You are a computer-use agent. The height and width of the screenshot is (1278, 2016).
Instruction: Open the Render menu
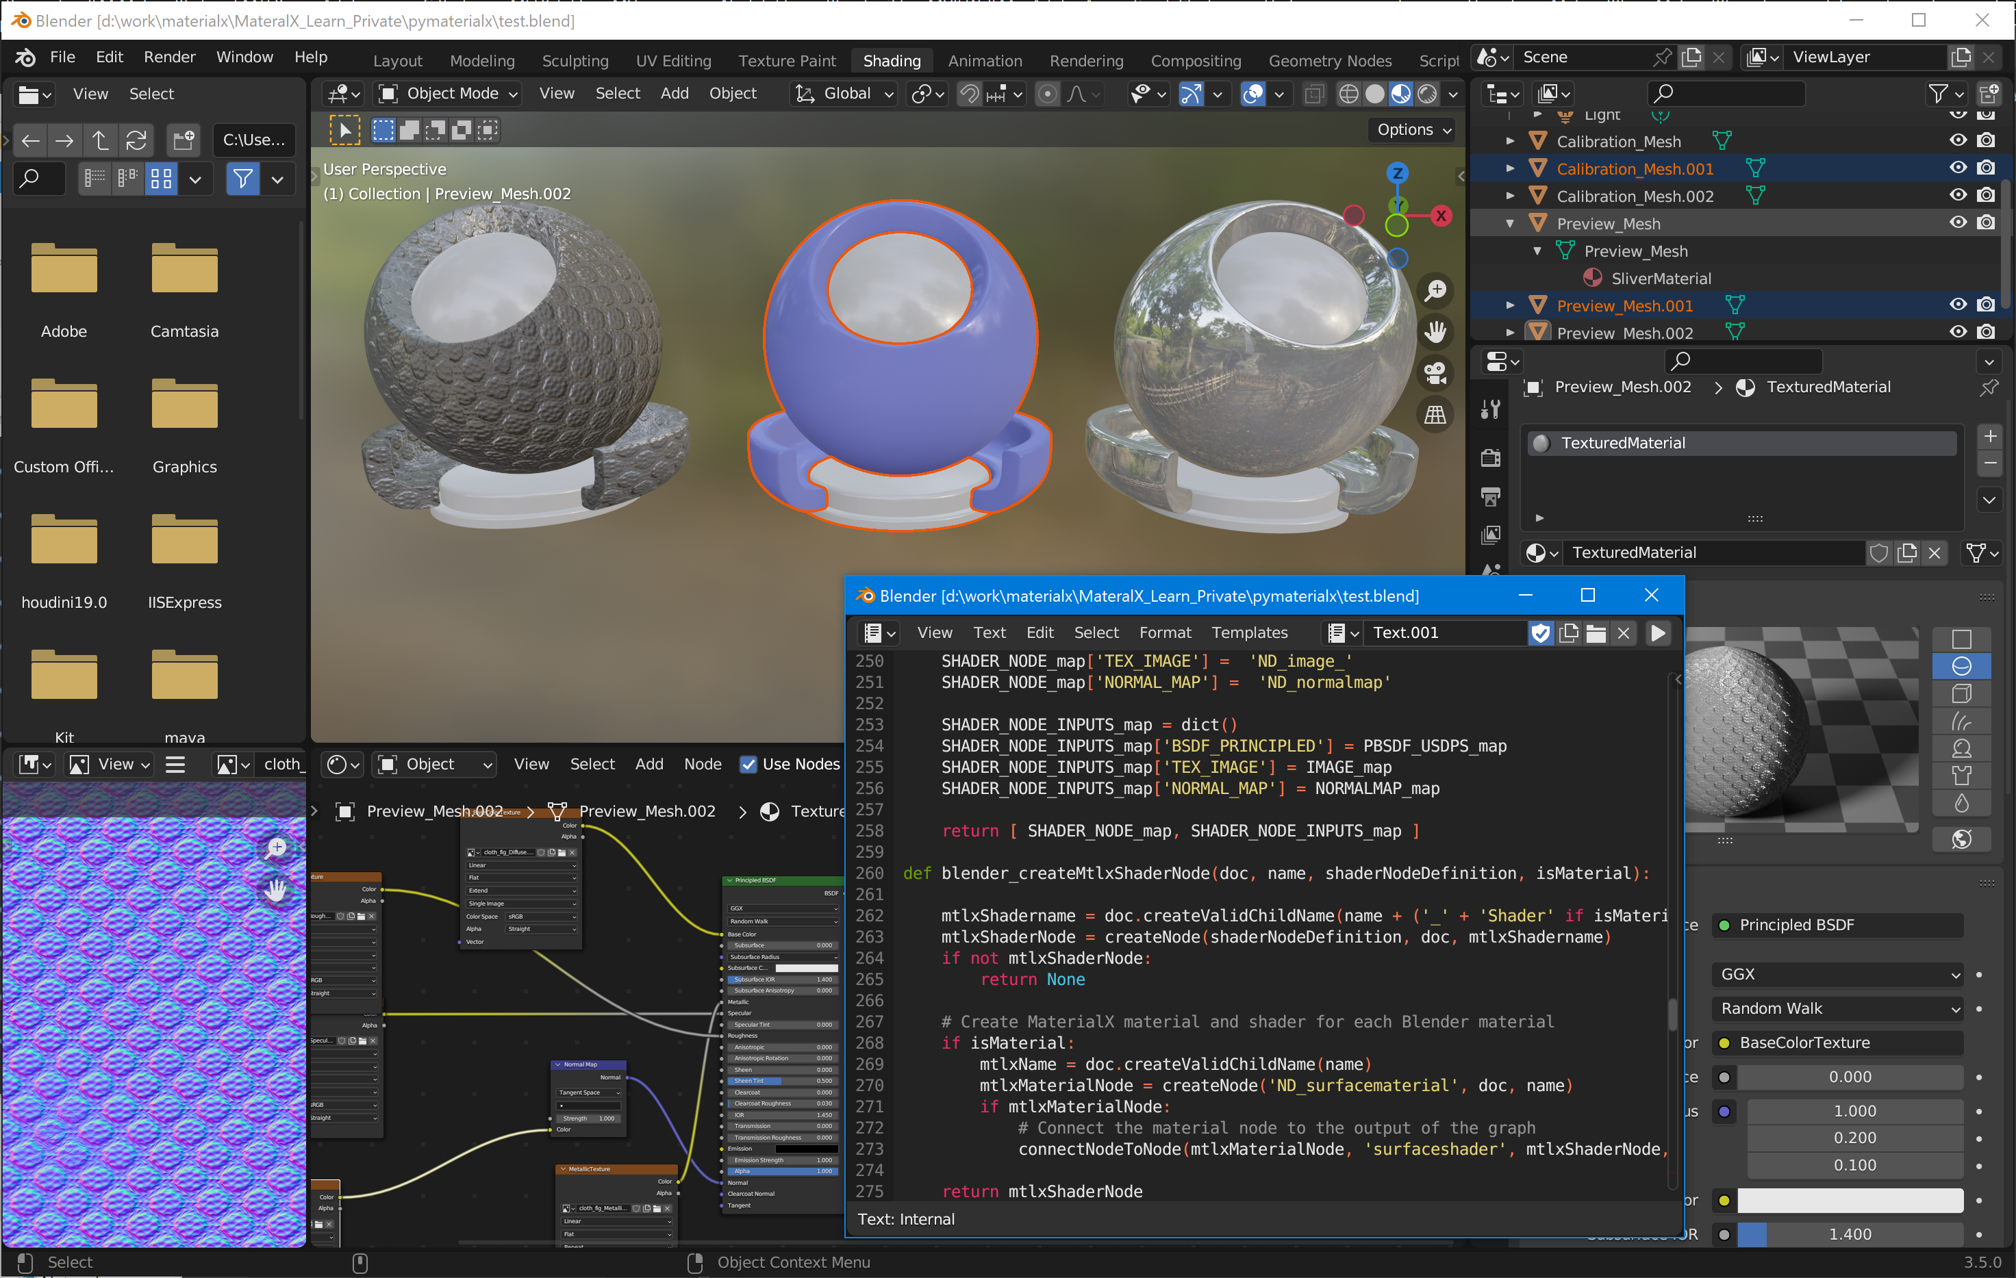169,57
